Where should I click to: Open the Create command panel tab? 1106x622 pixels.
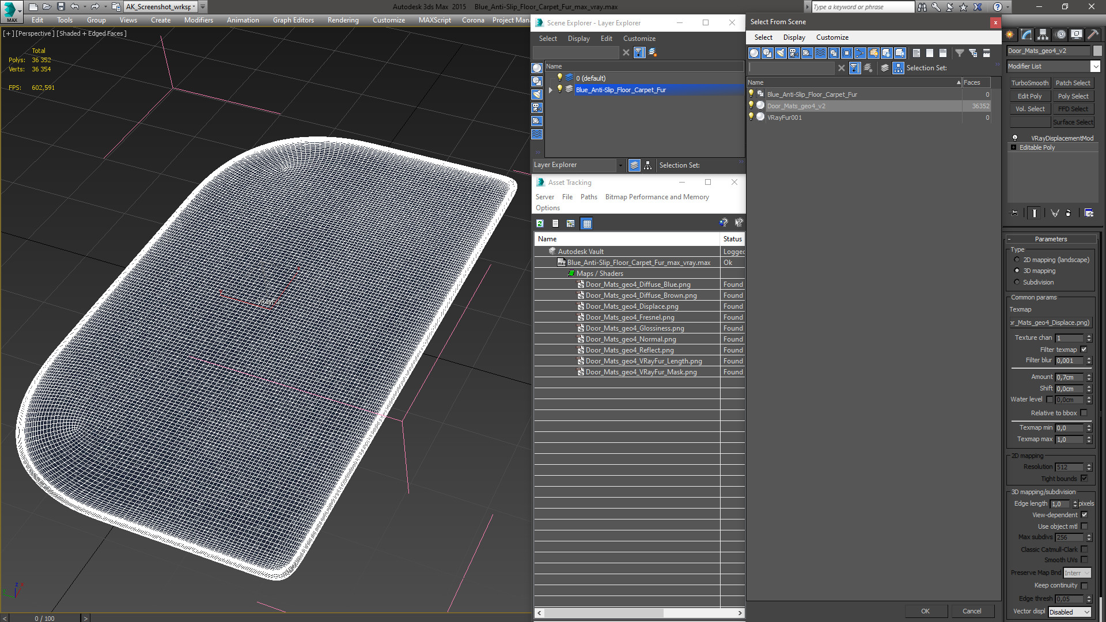coord(1010,35)
